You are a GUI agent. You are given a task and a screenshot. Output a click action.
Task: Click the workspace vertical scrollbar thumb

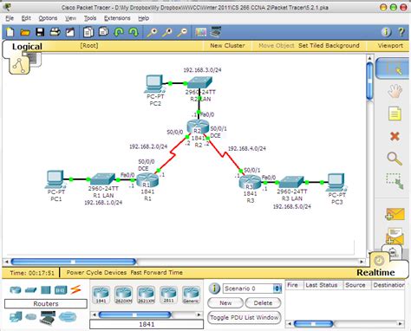pos(369,81)
